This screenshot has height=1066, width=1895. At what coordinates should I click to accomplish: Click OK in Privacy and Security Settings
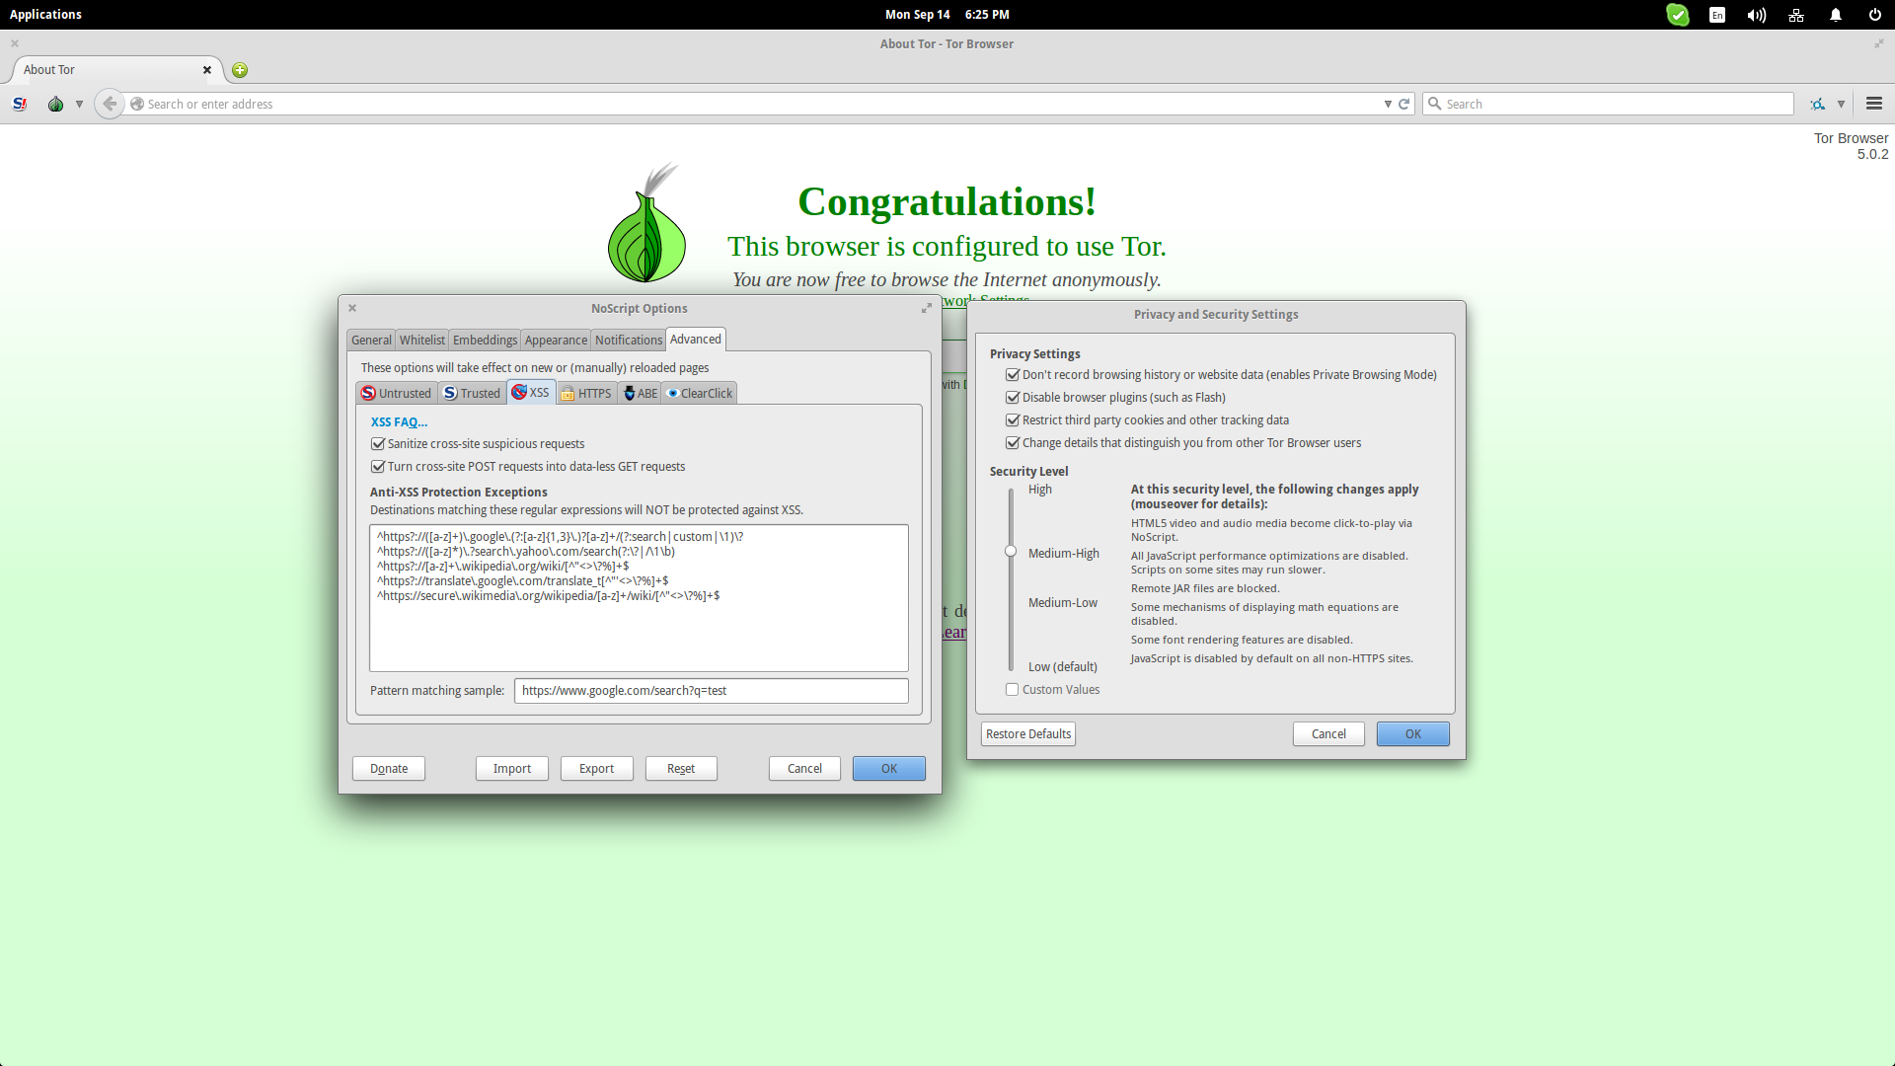point(1413,734)
